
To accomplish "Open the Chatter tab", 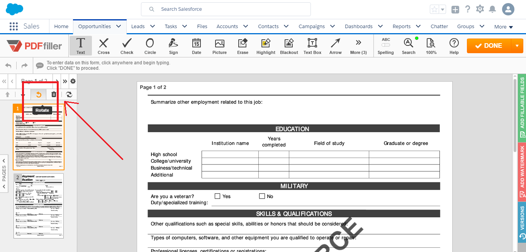I will 439,26.
